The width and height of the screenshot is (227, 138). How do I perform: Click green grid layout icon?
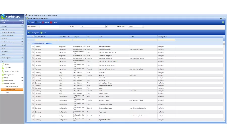click(223, 22)
